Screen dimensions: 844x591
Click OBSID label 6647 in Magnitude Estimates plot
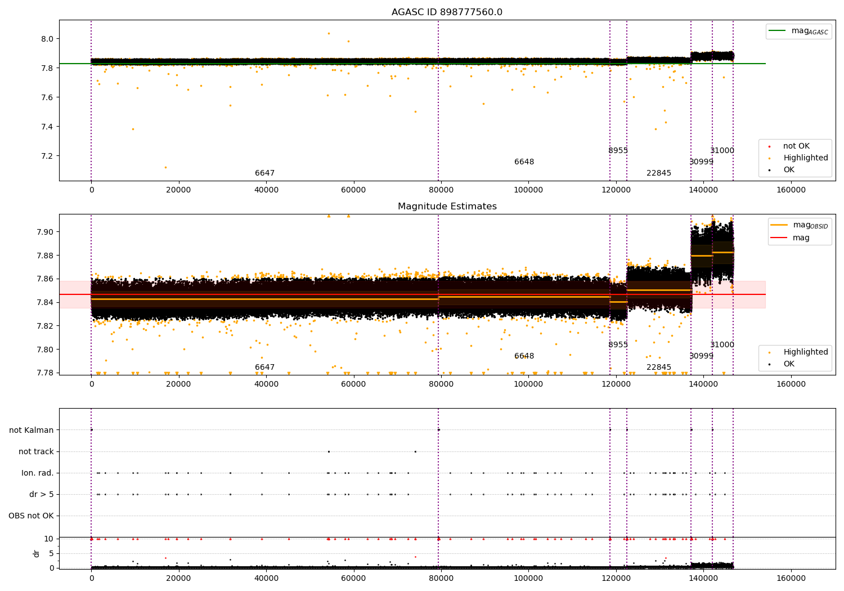265,368
